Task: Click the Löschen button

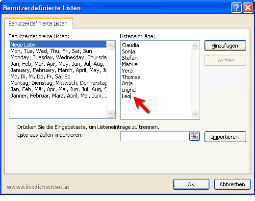Action: pos(225,60)
